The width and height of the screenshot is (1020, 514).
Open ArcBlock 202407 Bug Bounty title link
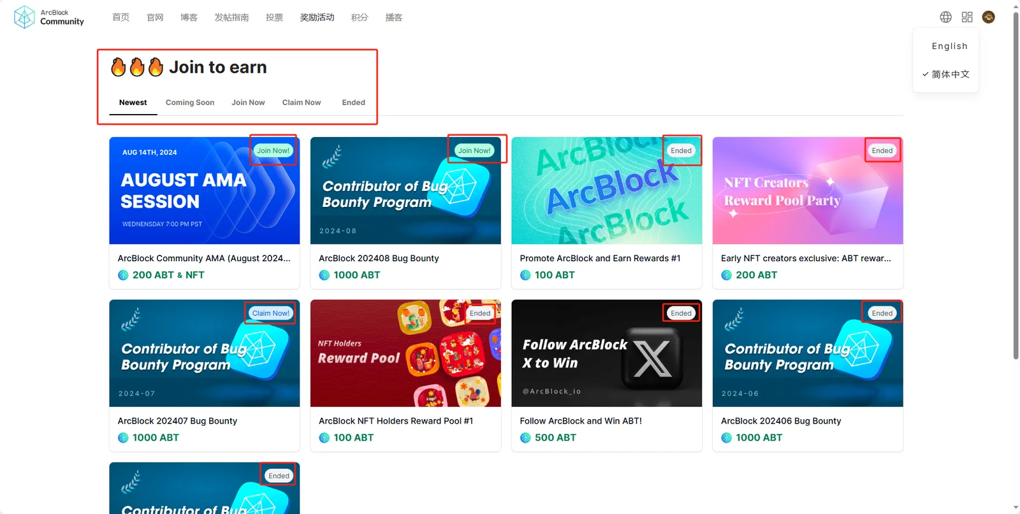click(177, 421)
